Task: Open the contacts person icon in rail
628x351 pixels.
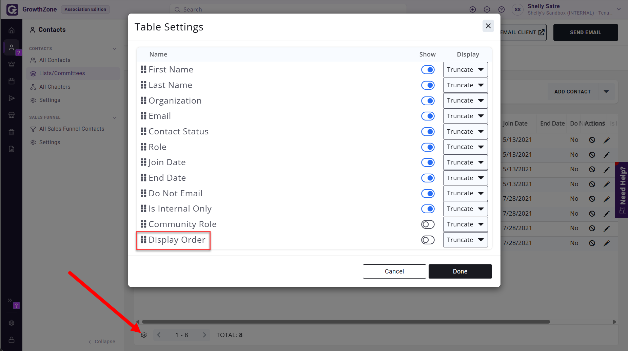Action: (12, 47)
